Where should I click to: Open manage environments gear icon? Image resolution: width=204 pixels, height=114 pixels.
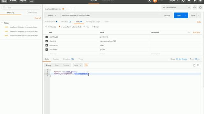(200, 8)
